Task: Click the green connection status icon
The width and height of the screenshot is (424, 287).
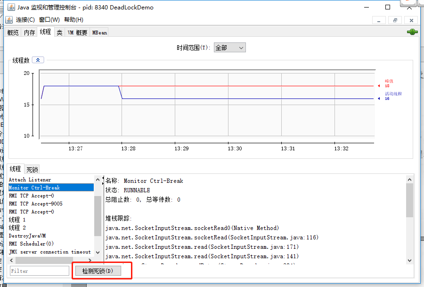Action: click(412, 32)
